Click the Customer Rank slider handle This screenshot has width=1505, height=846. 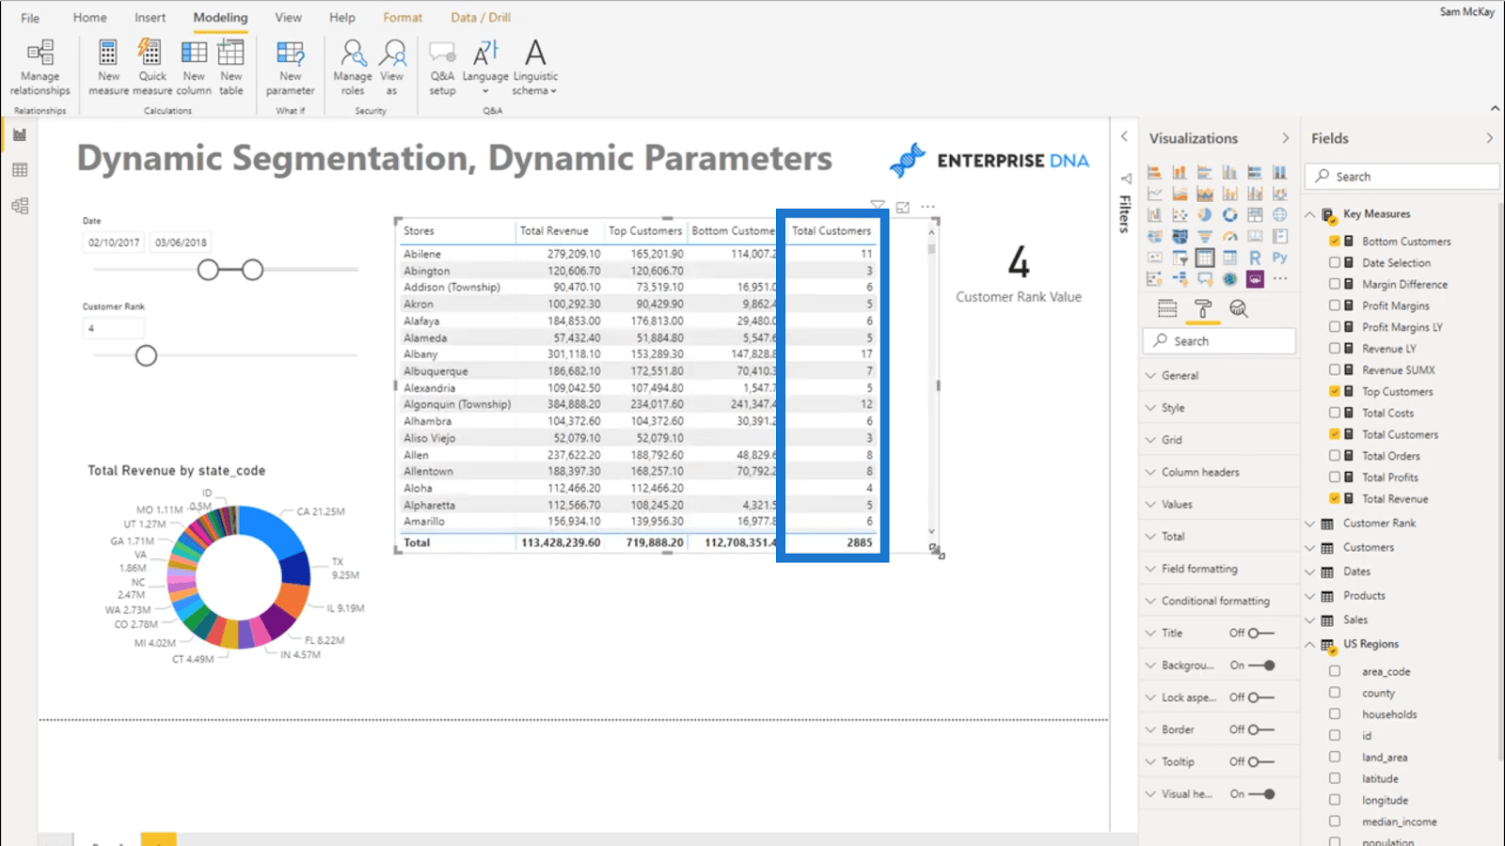[x=146, y=355]
